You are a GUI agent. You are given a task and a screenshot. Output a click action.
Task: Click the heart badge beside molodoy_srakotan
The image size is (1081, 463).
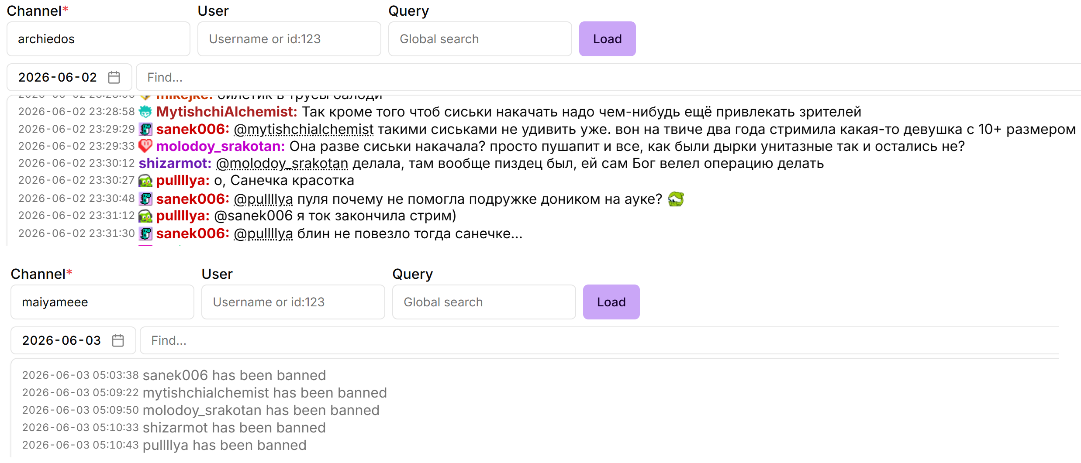click(x=145, y=146)
